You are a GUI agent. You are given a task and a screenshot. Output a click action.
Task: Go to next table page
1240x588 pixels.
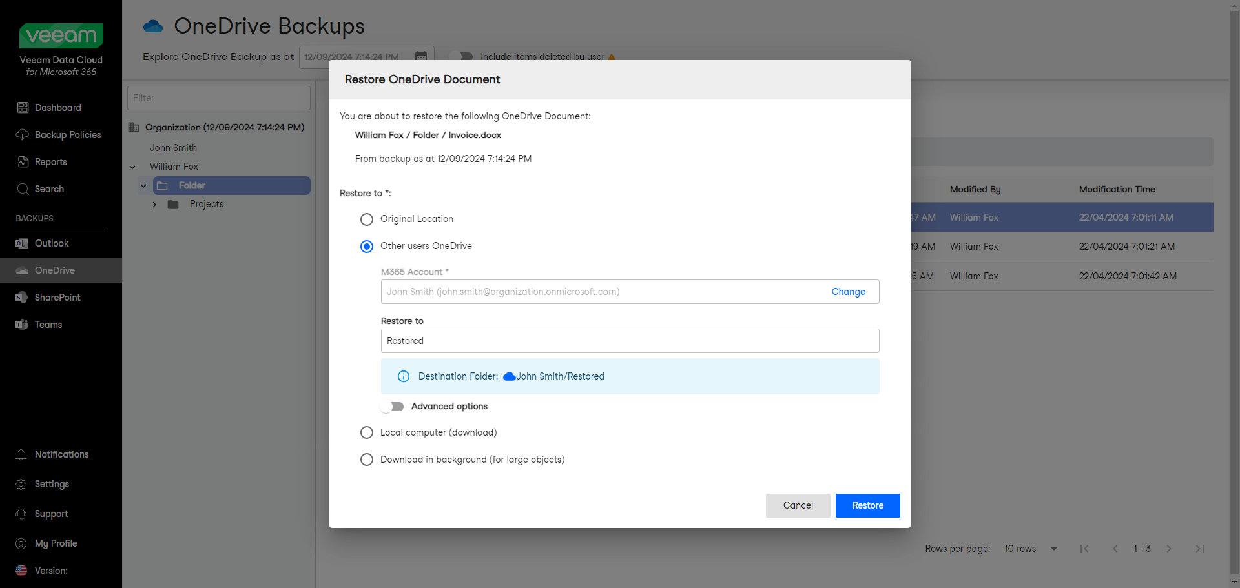(x=1169, y=549)
